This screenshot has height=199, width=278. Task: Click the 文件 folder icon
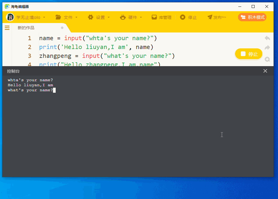[58, 17]
